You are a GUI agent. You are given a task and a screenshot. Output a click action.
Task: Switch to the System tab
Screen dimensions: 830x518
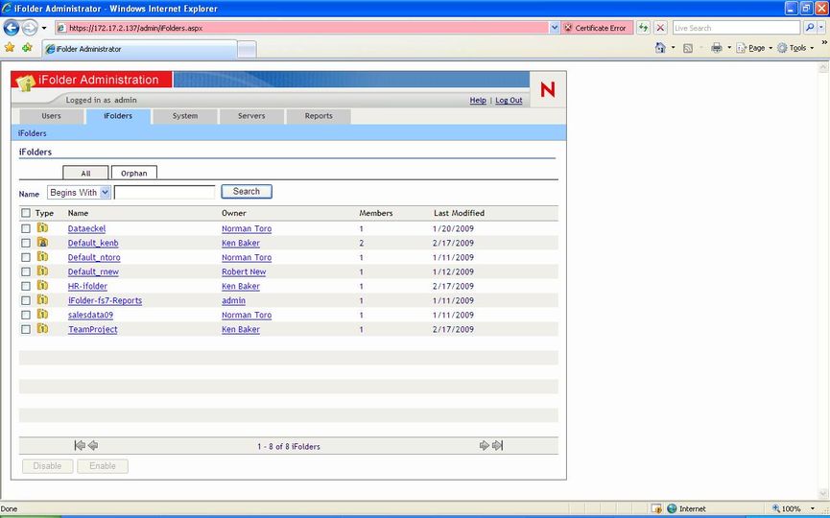click(x=185, y=116)
